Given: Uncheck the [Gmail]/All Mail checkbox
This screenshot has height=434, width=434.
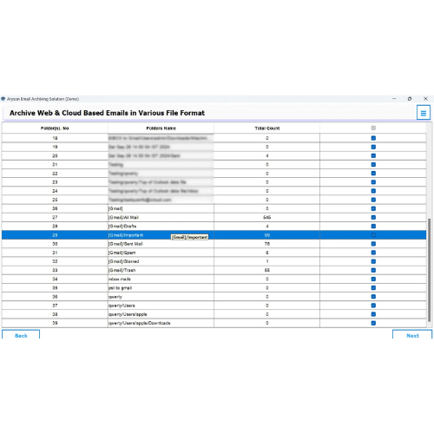Looking at the screenshot, I should click(373, 217).
